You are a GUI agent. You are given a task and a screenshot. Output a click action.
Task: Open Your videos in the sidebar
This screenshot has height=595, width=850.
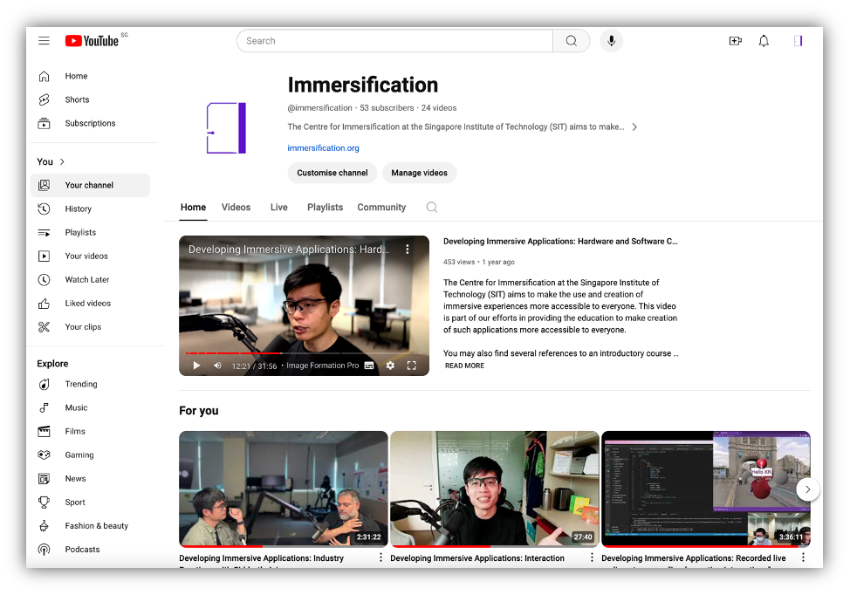pos(90,256)
